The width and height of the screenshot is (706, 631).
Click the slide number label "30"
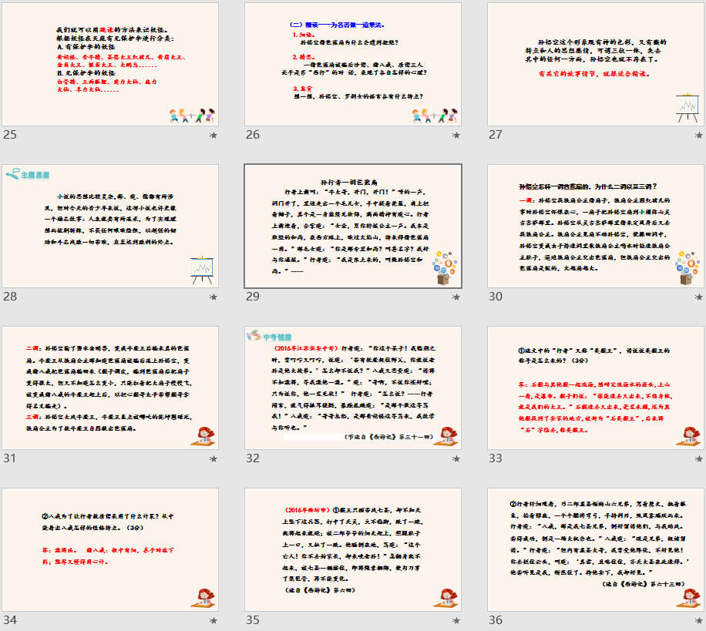click(496, 297)
